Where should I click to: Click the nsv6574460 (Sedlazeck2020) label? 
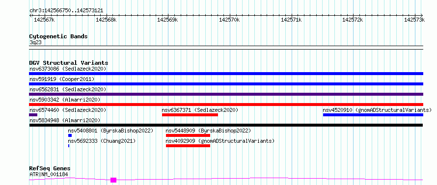click(x=68, y=110)
